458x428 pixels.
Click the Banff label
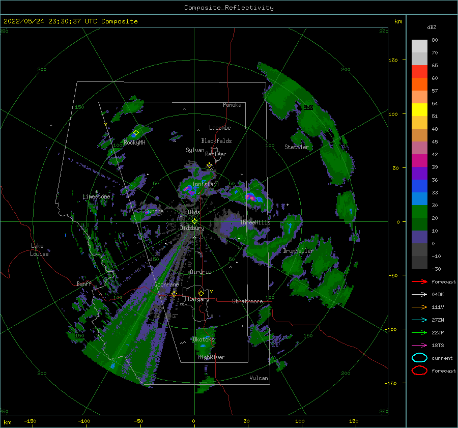click(x=84, y=283)
